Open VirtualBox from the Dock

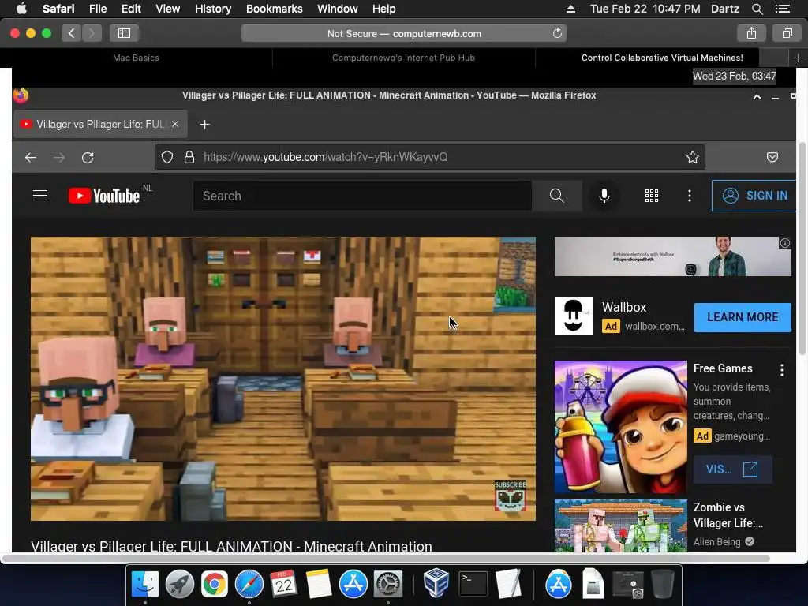[x=436, y=583]
